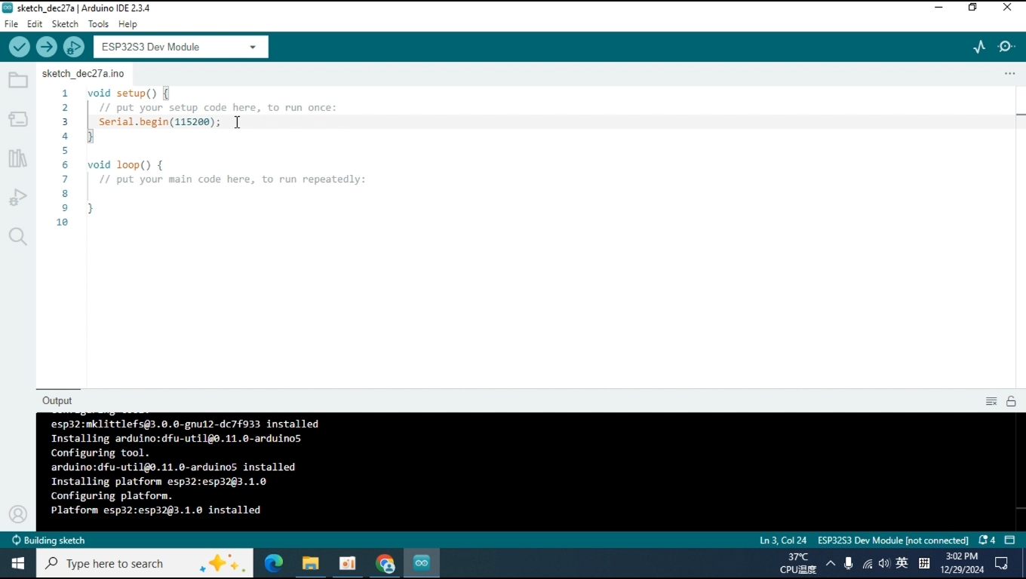Viewport: 1026px width, 579px height.
Task: Open the editor tab more-options menu
Action: click(x=1009, y=73)
